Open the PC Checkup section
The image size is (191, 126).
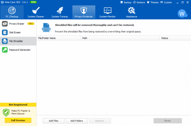[x=12, y=12]
